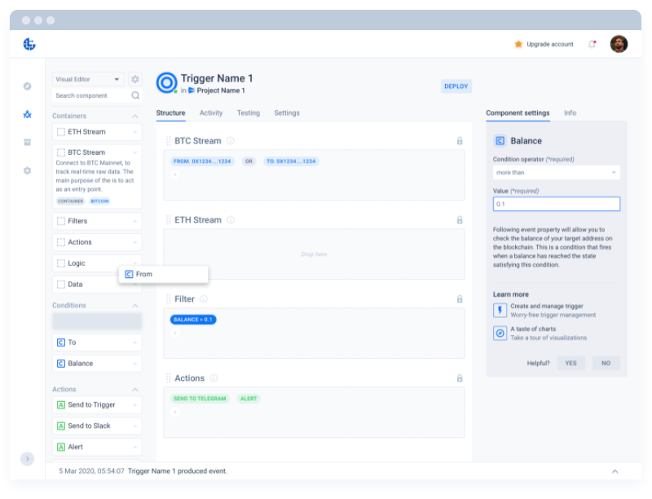The width and height of the screenshot is (652, 499).
Task: Show info for Filter section
Action: click(x=204, y=299)
